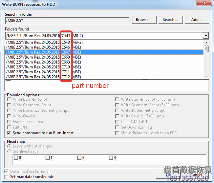Viewport: 214px width, 183px height.
Task: Check head 0 checkbox in head map
Action: [16, 158]
